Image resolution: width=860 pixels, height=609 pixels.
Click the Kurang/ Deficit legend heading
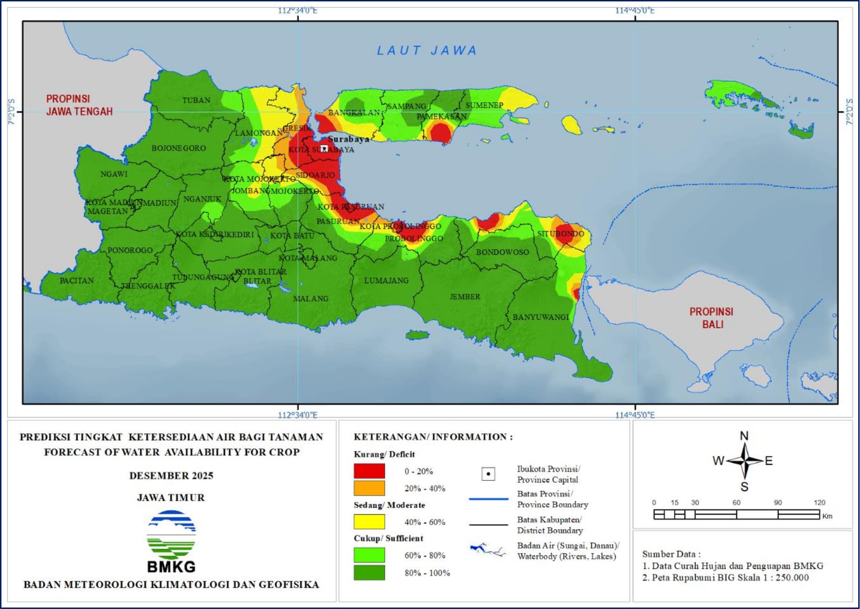[384, 454]
